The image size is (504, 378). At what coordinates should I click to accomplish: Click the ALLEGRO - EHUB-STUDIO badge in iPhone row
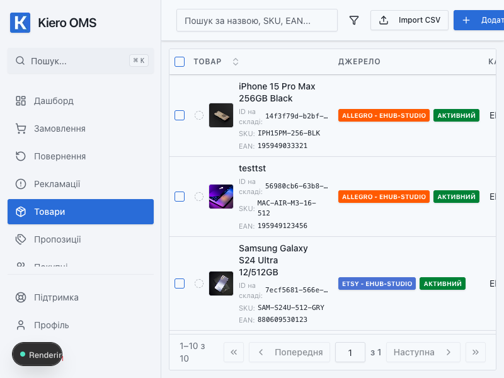384,115
